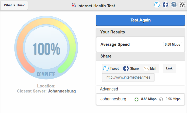The width and height of the screenshot is (187, 113).
Task: Open the WordPress icon in header
Action: pyautogui.click(x=182, y=5)
